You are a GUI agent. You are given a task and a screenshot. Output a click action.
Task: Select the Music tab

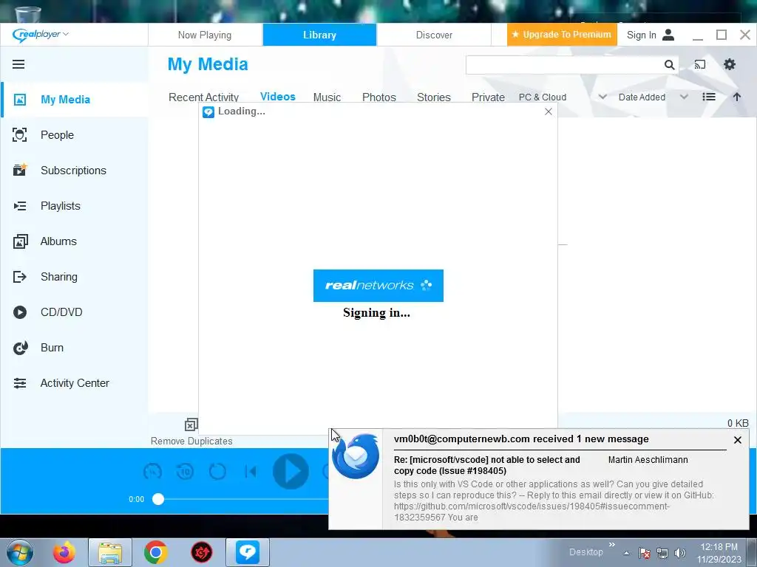[x=327, y=97]
